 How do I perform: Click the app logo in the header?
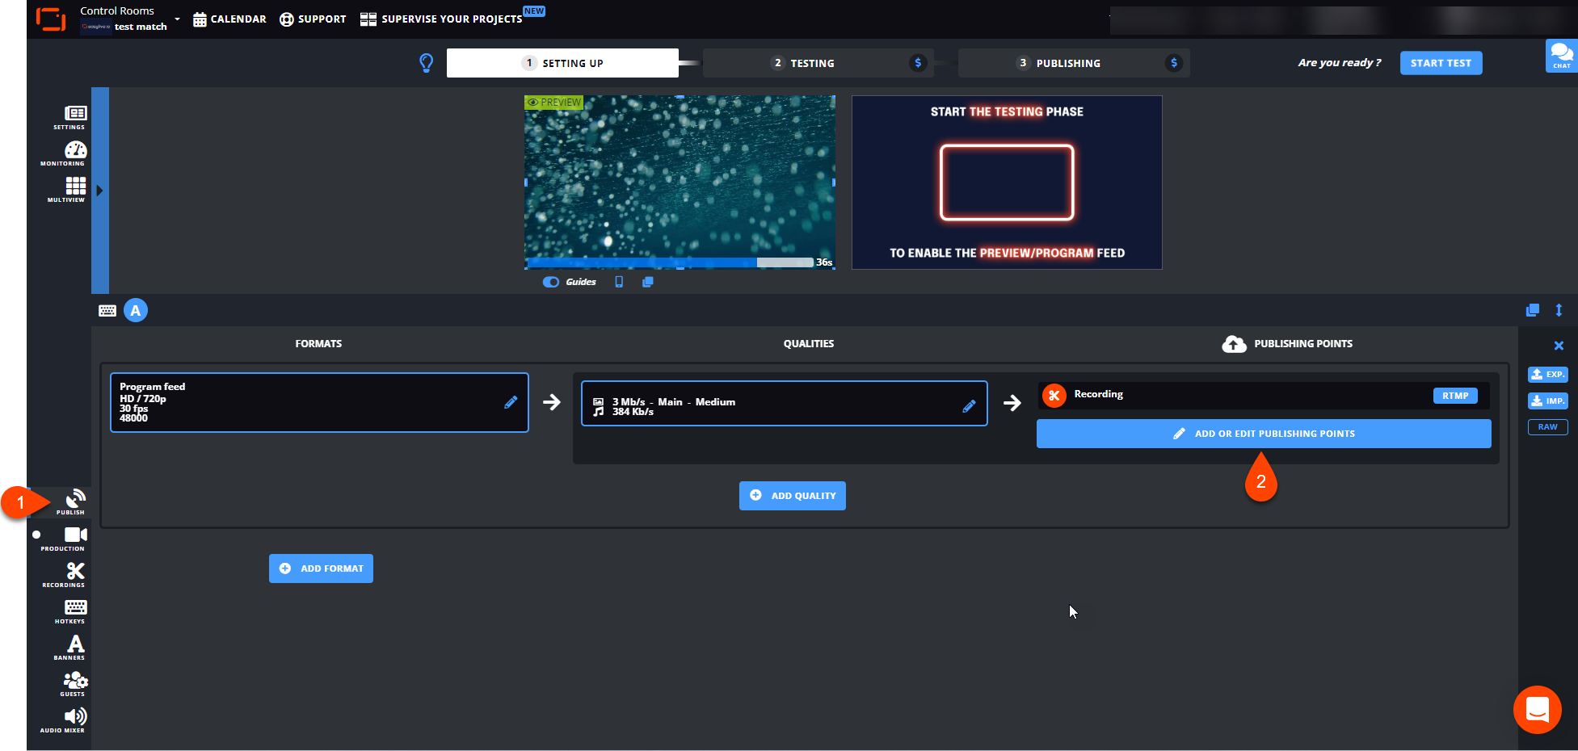click(51, 19)
